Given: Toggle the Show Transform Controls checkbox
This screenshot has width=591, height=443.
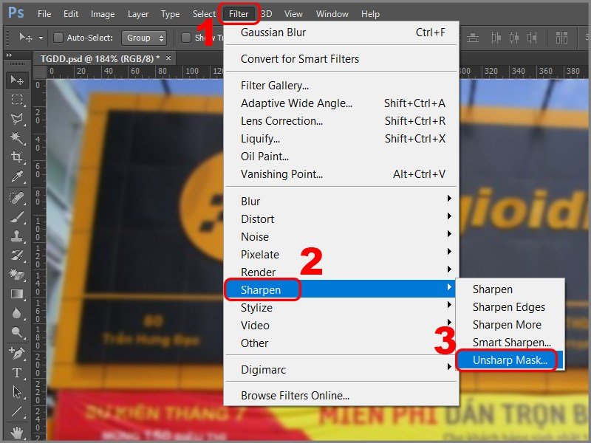Looking at the screenshot, I should point(186,38).
